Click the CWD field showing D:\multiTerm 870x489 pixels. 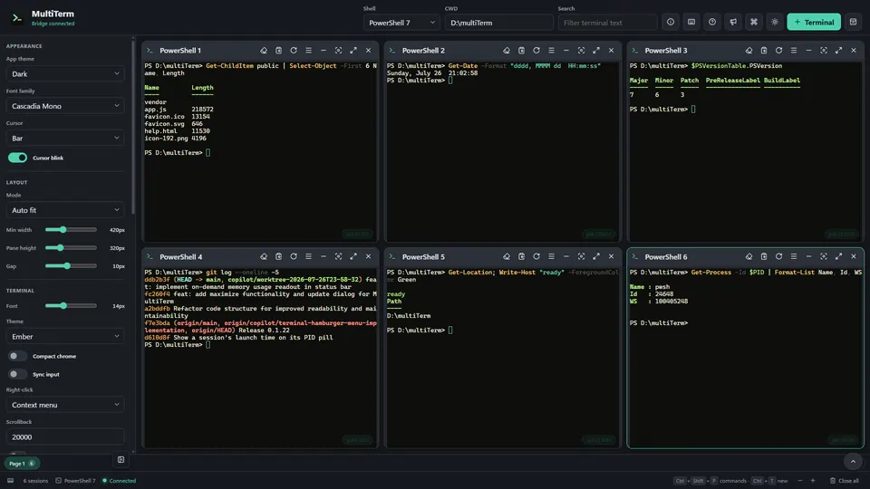498,23
